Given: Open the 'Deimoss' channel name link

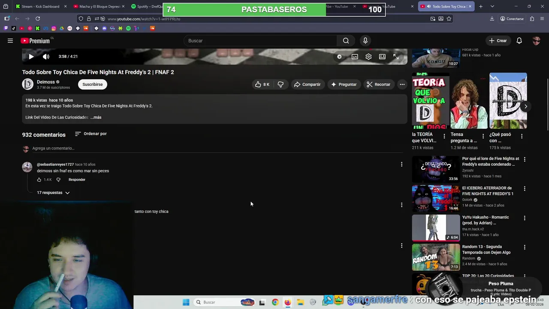Looking at the screenshot, I should (45, 82).
